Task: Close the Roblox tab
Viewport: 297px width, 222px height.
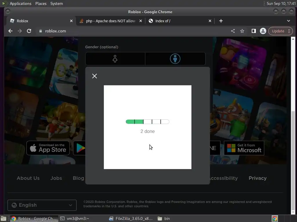Action: pos(71,21)
